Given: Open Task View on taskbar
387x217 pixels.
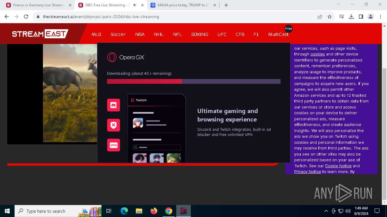Looking at the screenshot, I should coord(109,211).
